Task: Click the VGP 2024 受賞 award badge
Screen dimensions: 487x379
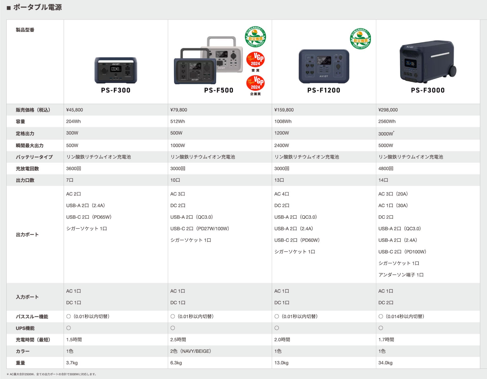Action: (255, 60)
